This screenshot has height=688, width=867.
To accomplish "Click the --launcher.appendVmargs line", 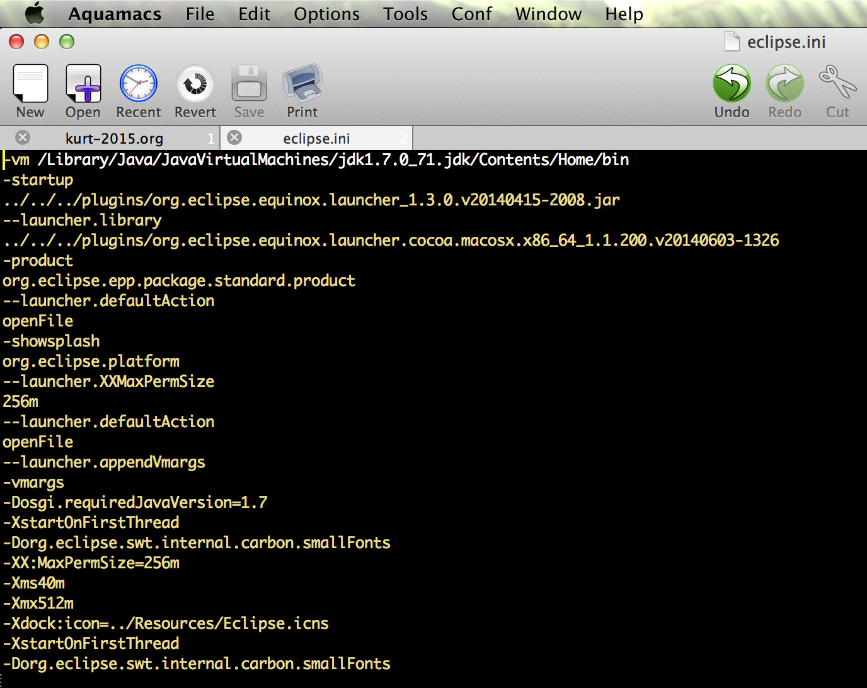I will [104, 462].
